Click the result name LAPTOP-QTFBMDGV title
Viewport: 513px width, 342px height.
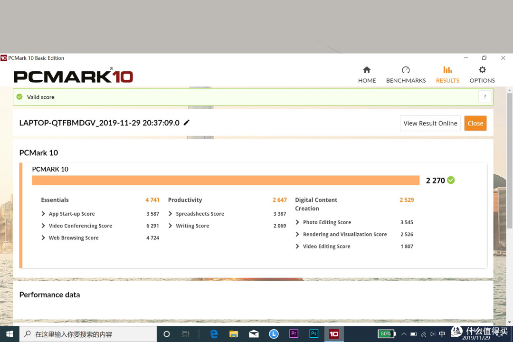pyautogui.click(x=99, y=123)
